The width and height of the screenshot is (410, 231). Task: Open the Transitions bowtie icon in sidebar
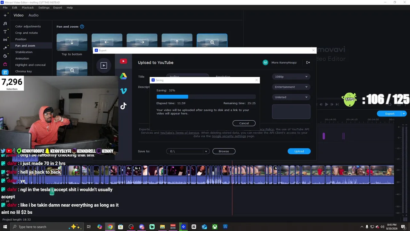[5, 40]
